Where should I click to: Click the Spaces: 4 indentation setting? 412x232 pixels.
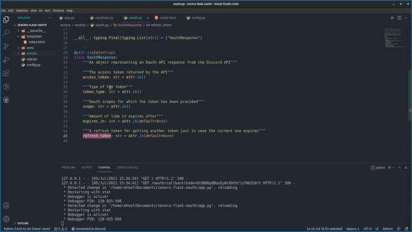coord(353,229)
